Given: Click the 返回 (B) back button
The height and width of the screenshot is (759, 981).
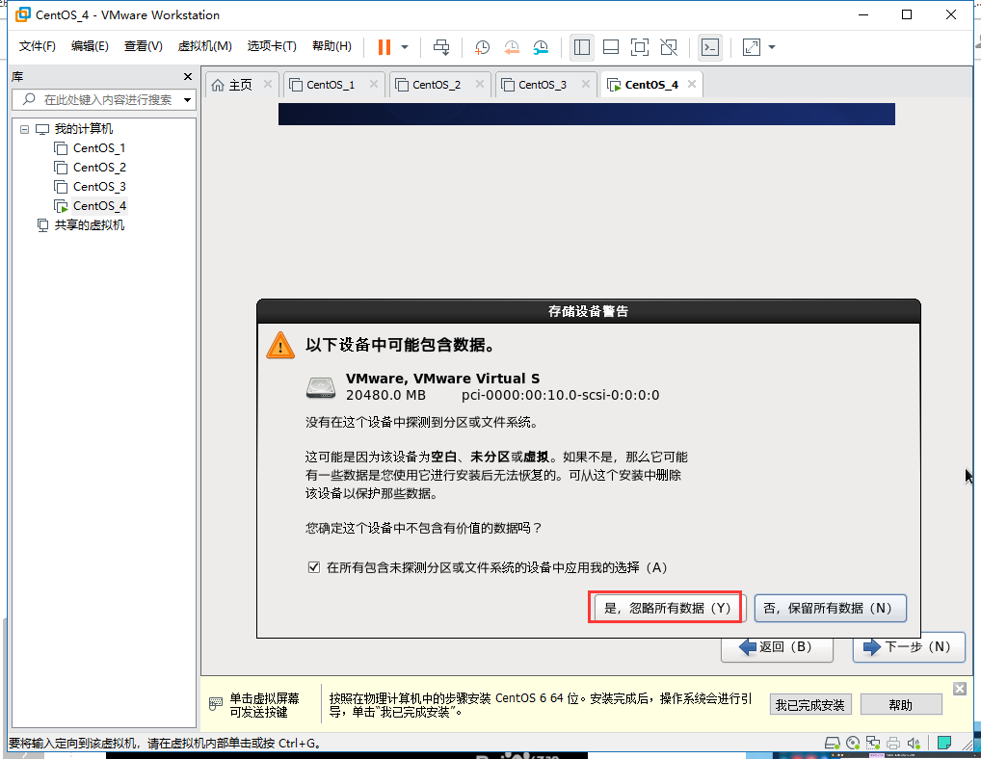Looking at the screenshot, I should coord(777,648).
